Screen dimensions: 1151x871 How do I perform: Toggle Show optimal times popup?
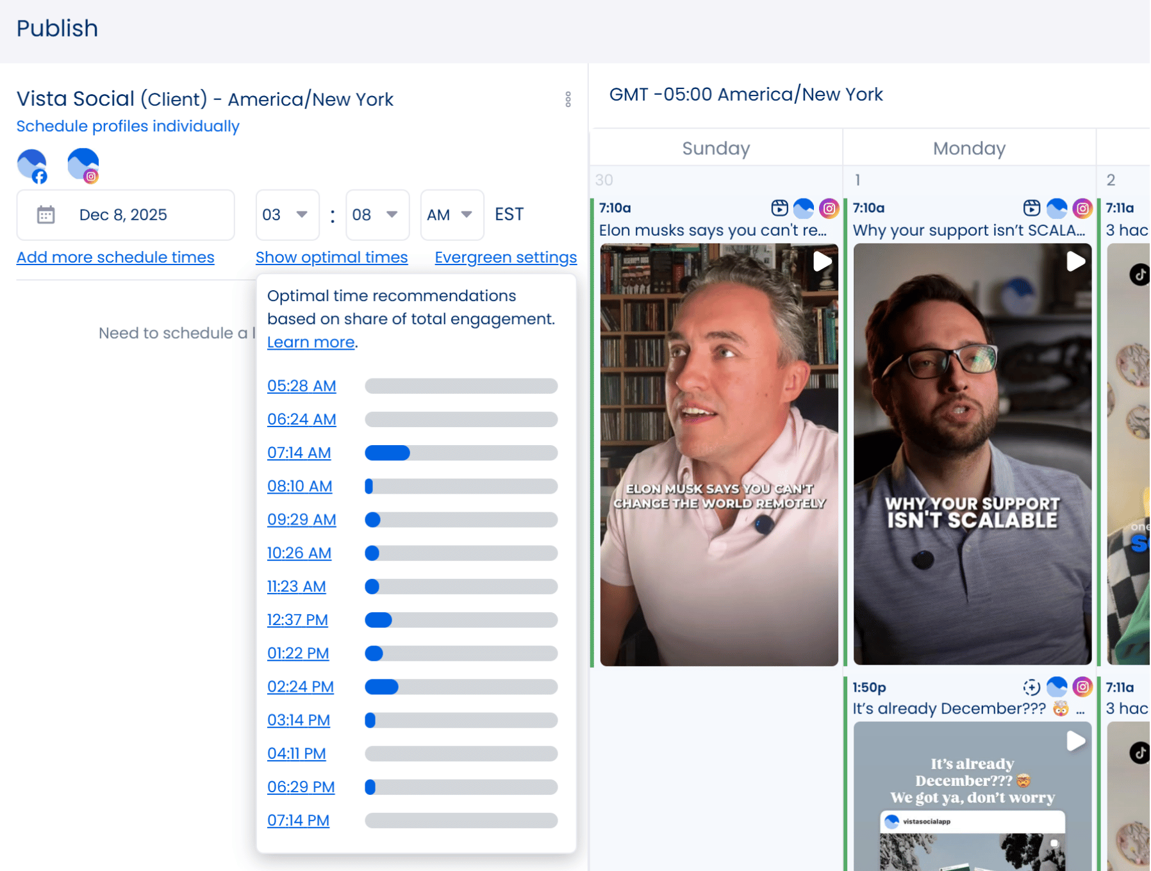[x=331, y=257]
